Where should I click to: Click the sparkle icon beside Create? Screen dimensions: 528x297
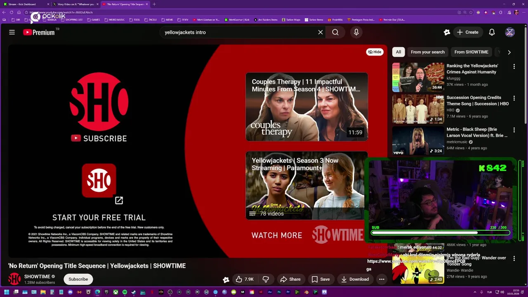tap(447, 32)
